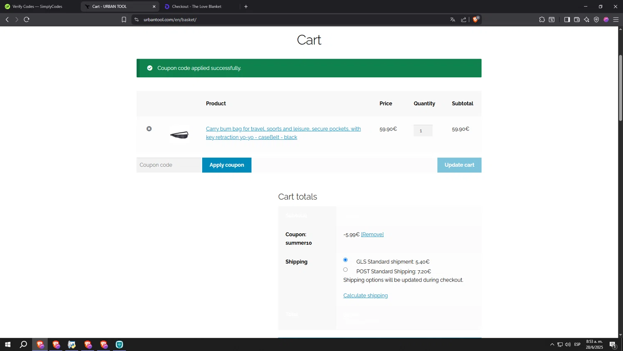Reload the current page
Viewport: 623px width, 351px height.
coord(27,20)
